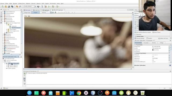Click the ellipsis button for background property
The image size is (172, 96).
tap(169, 47)
